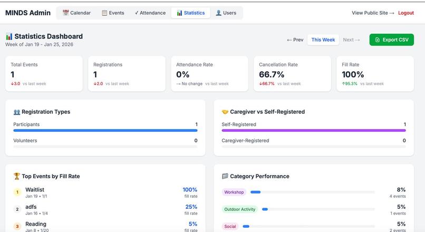Click the bar chart icon on Statistics tab
This screenshot has height=232, width=425.
pyautogui.click(x=179, y=13)
